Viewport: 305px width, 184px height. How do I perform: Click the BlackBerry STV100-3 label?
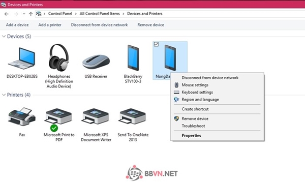(x=133, y=79)
